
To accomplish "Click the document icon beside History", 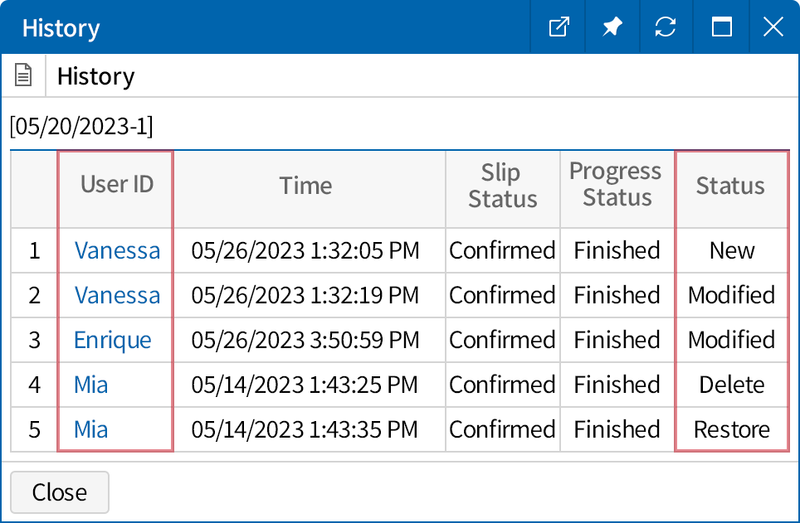I will (24, 76).
